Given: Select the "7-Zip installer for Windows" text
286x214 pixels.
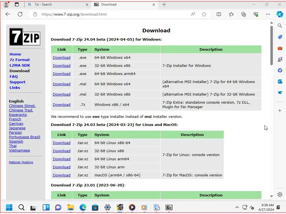Looking at the screenshot, I should [186, 65].
